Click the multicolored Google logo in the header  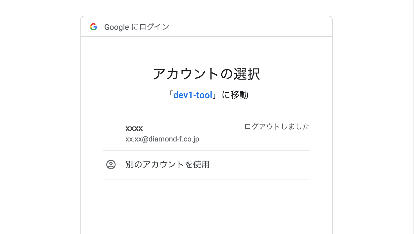click(93, 27)
